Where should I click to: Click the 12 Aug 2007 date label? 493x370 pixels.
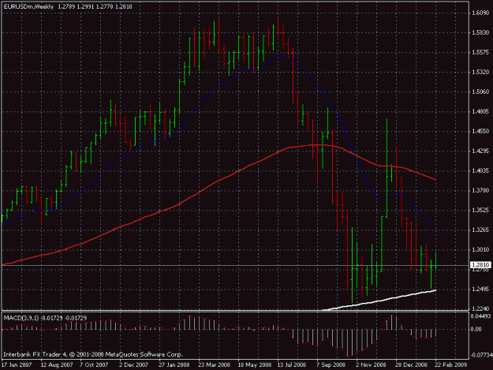[57, 364]
